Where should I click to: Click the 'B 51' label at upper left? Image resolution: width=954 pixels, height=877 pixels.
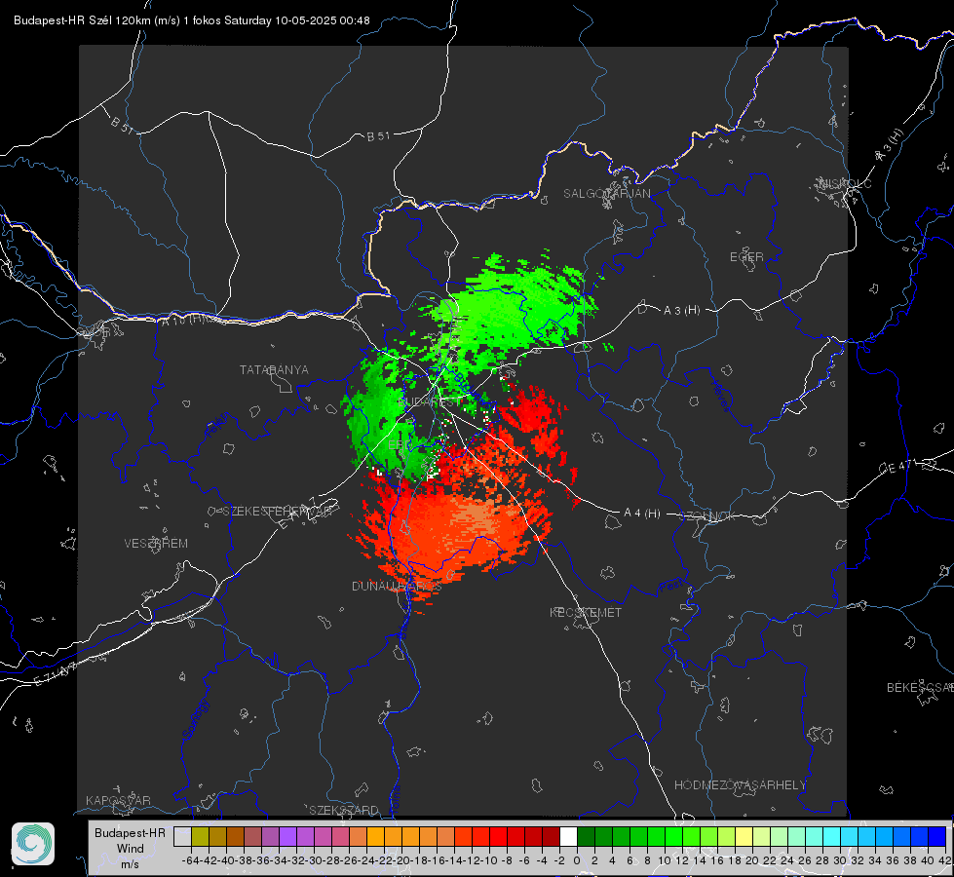(122, 126)
